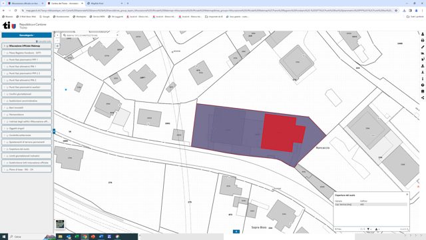Switch to the first browser tab
426x240 pixels.
pyautogui.click(x=25, y=3)
